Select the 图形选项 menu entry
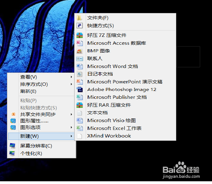 (x=41, y=128)
